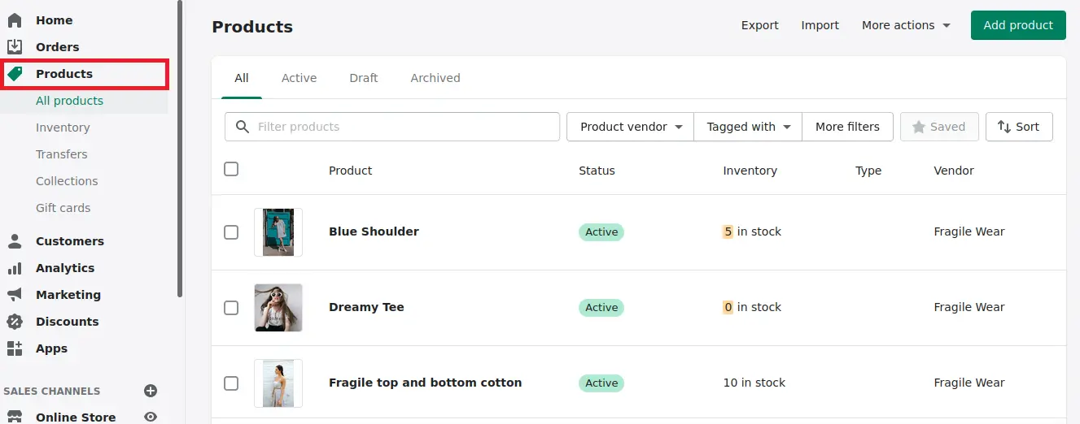Click the Customers person icon
The width and height of the screenshot is (1080, 424).
15,241
